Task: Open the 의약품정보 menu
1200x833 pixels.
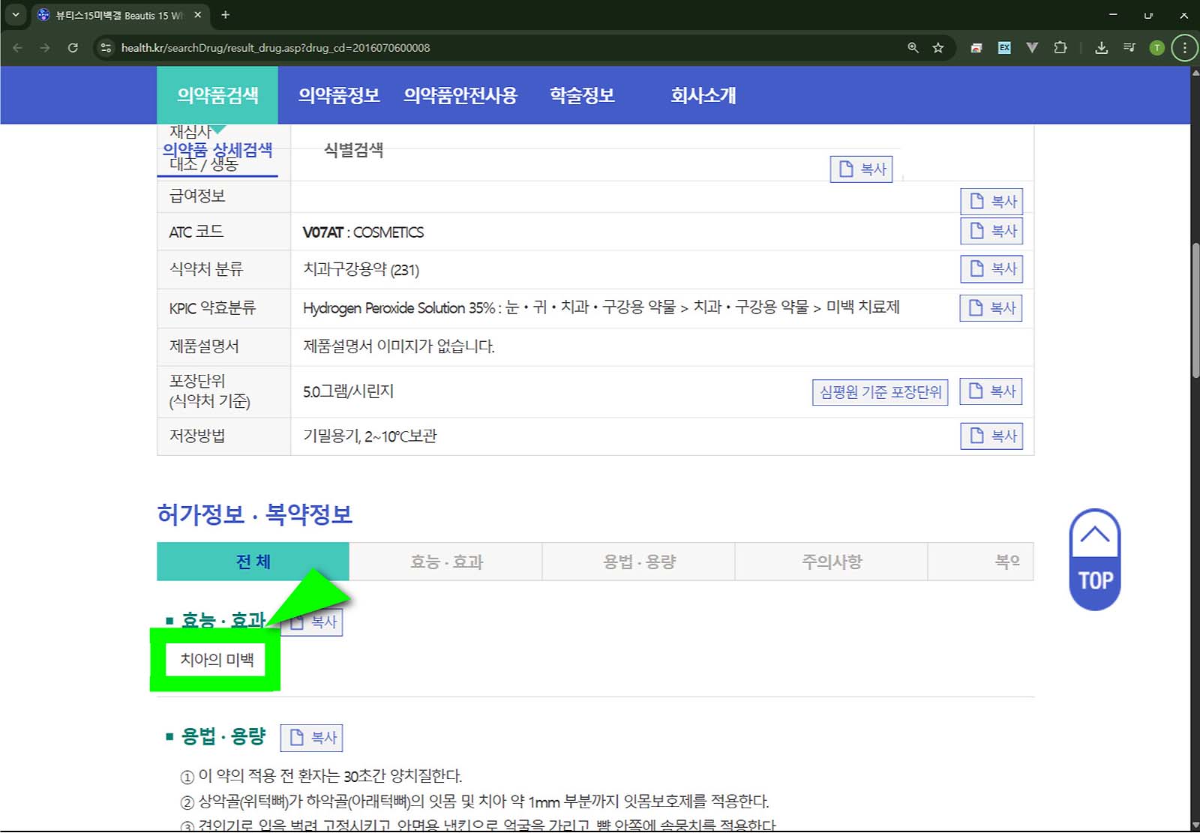Action: point(339,95)
